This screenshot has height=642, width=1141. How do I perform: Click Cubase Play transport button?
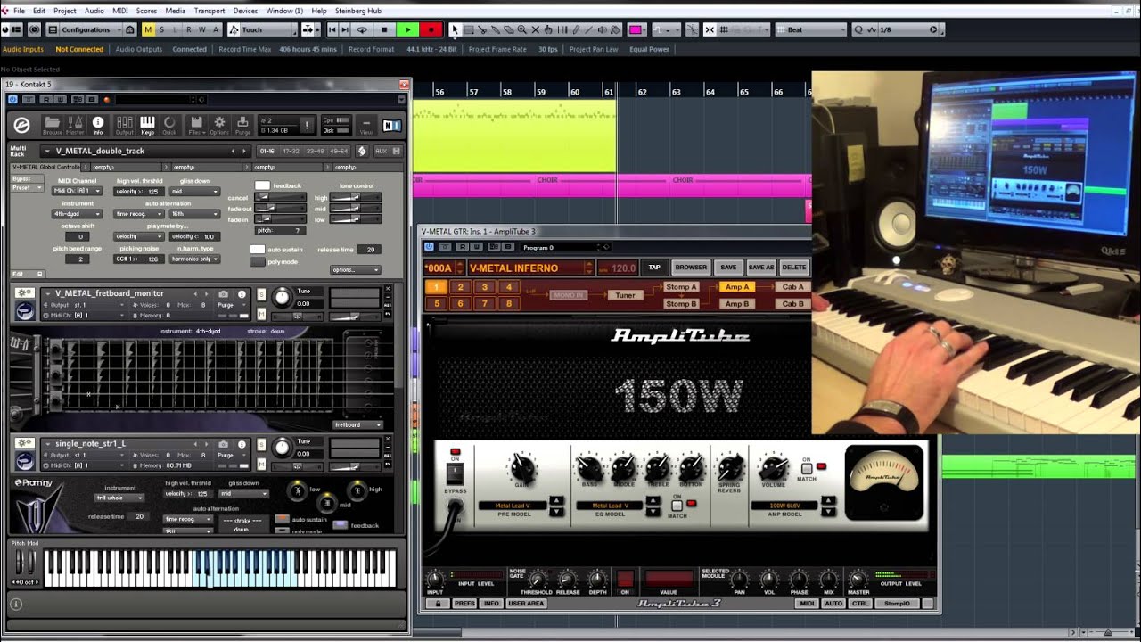(x=407, y=29)
